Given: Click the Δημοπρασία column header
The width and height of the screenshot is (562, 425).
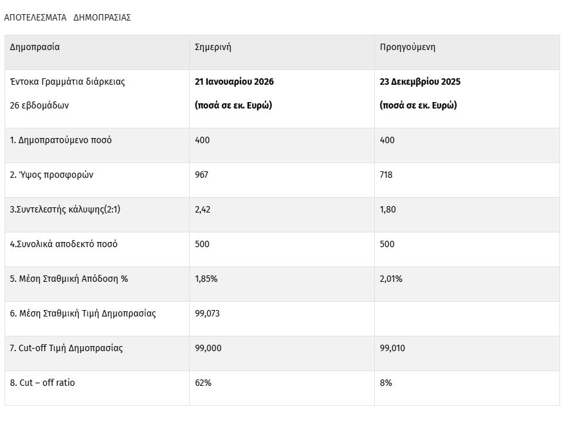Looking at the screenshot, I should point(35,47).
